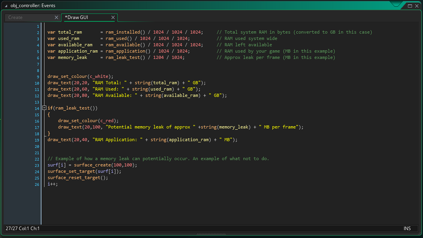Screen dimensions: 423x238
Task: Maximize the obj_controller Events window
Action: [x=410, y=6]
